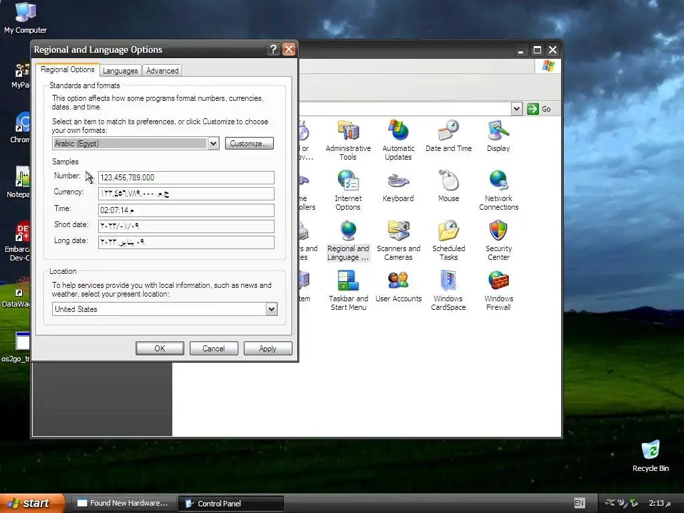
Task: Open User Accounts icon
Action: coord(398,286)
